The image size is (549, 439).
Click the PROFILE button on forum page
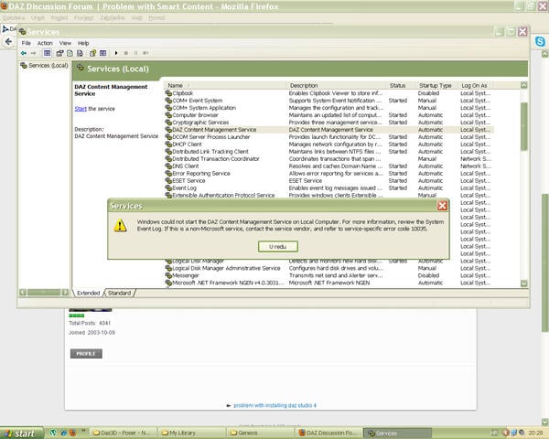pos(86,354)
